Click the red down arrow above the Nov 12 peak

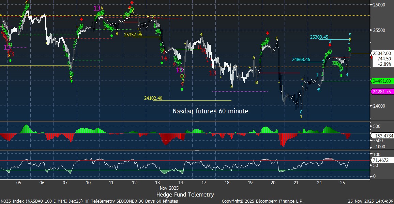click(132, 3)
